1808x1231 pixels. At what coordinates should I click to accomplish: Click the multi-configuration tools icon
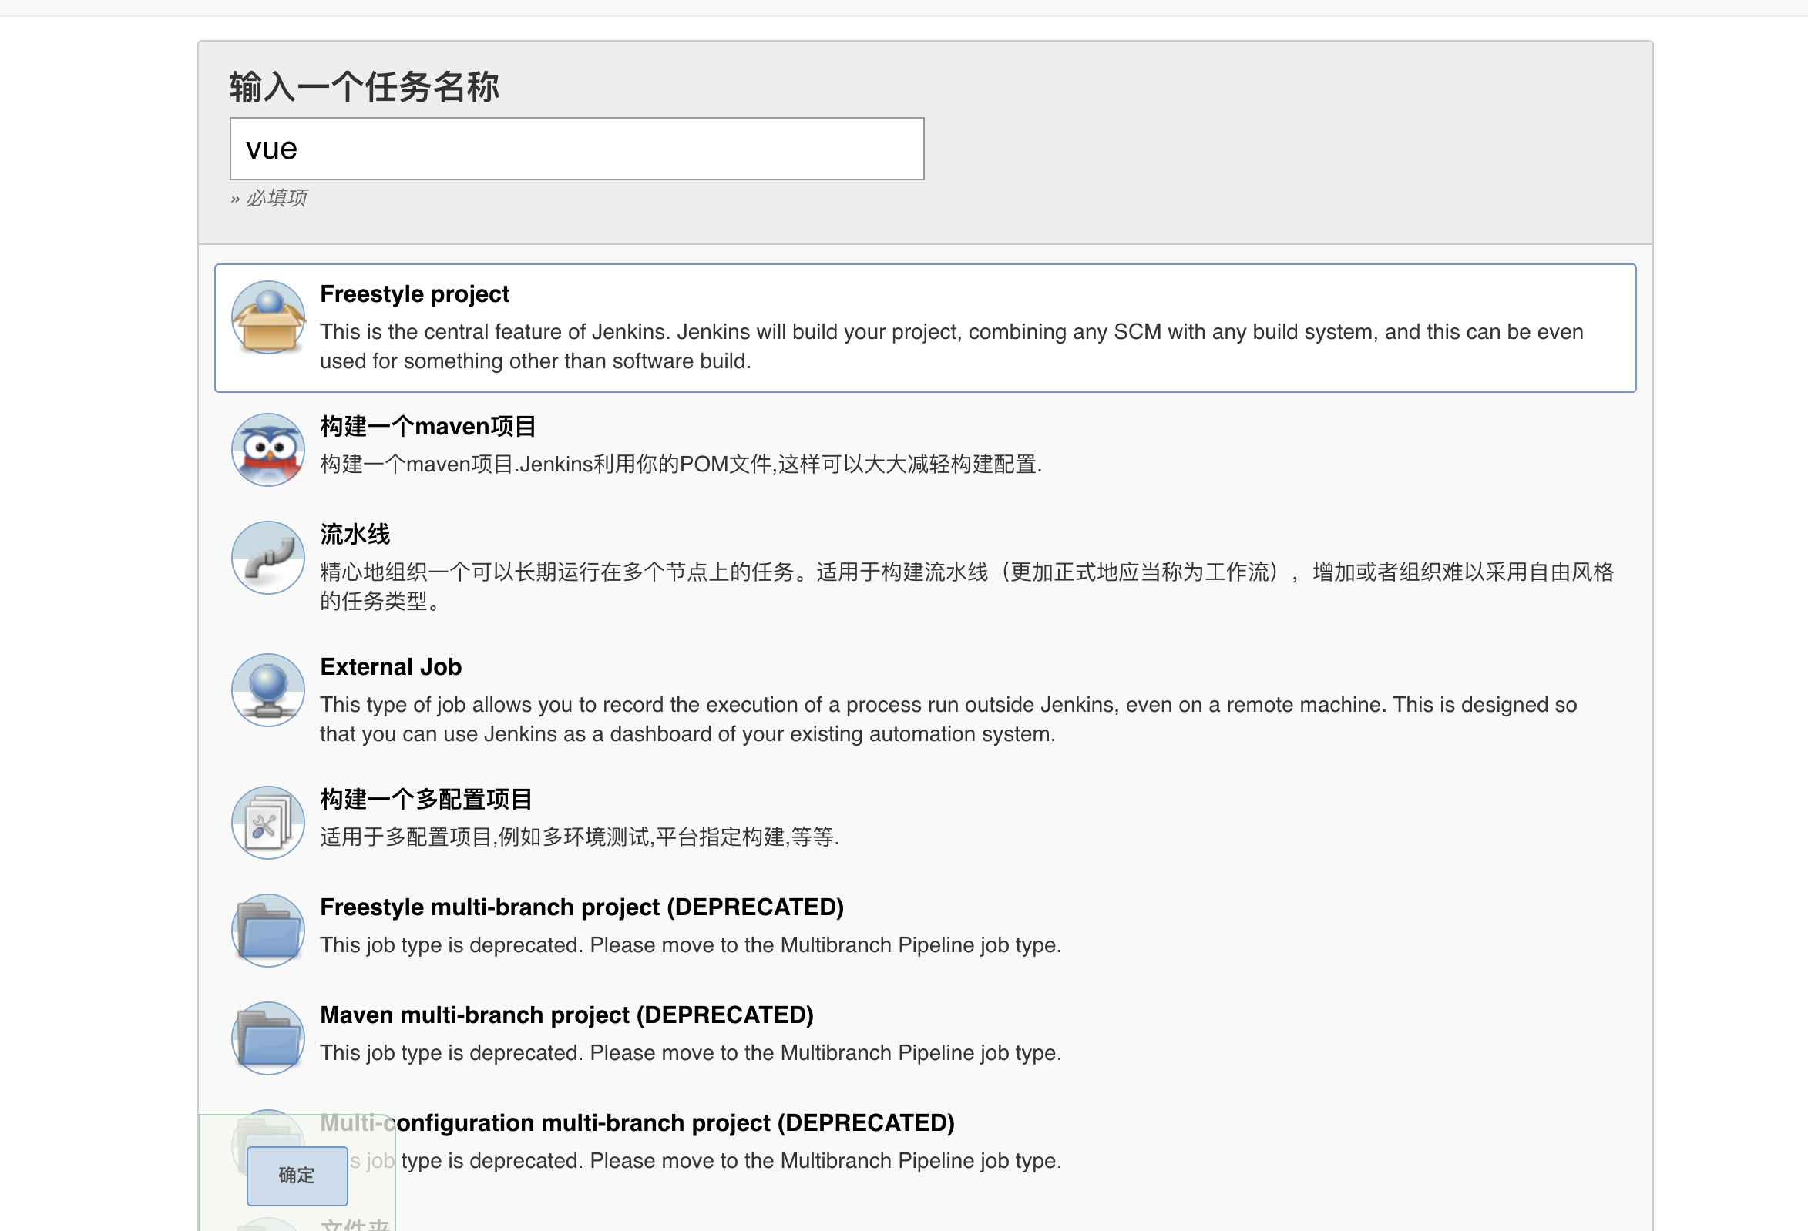(267, 822)
